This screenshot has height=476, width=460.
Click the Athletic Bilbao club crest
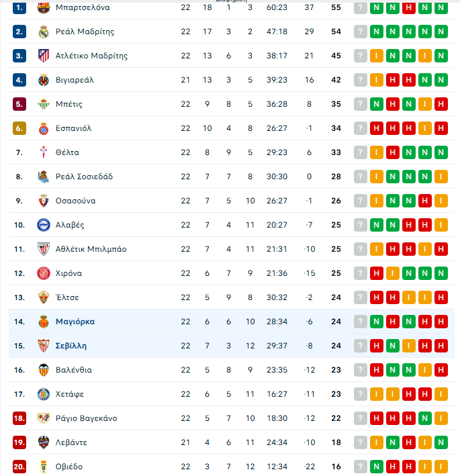(44, 249)
